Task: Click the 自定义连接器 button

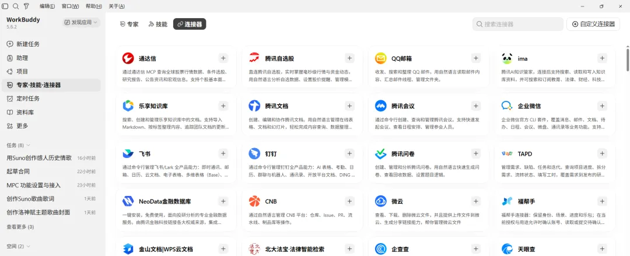Action: coord(593,24)
